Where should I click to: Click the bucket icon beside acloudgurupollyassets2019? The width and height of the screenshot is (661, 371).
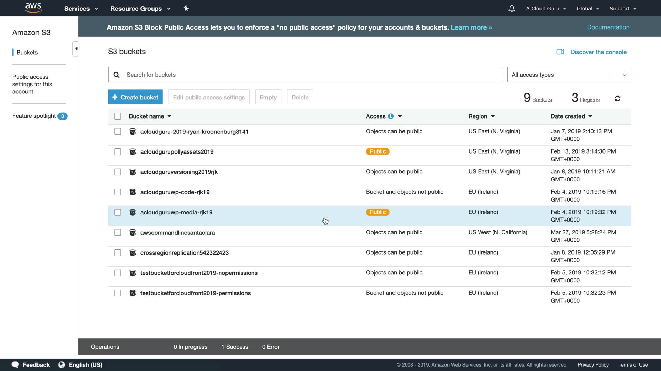click(133, 152)
